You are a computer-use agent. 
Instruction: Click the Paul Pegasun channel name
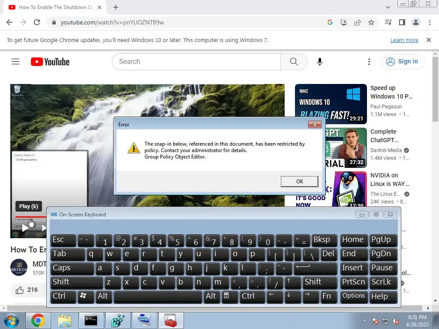[x=386, y=107]
